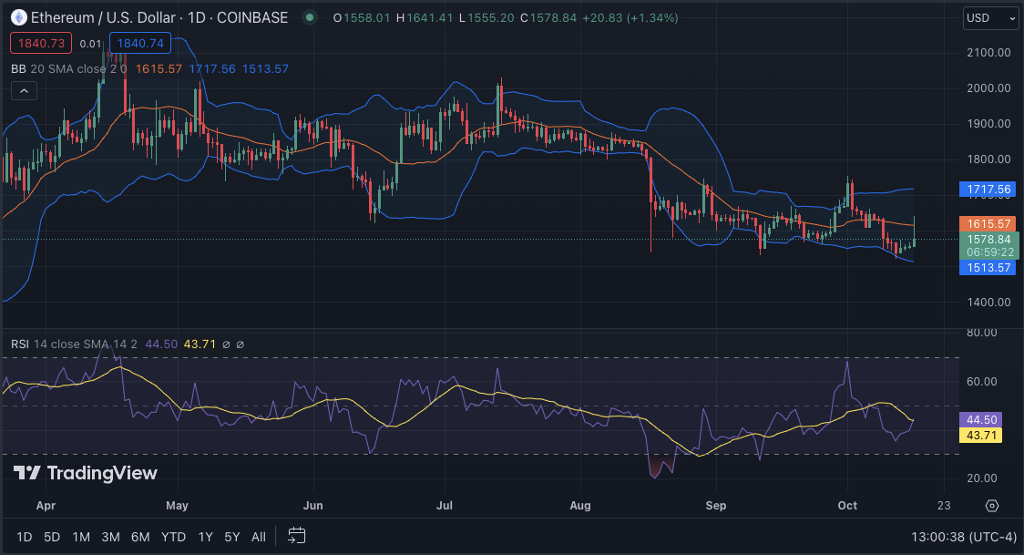Click the 1615.57 orange basis price label
The width and height of the screenshot is (1024, 555).
coord(988,224)
